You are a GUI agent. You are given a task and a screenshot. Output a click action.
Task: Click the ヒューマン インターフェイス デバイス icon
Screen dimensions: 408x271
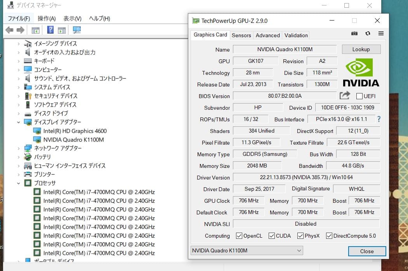click(28, 166)
